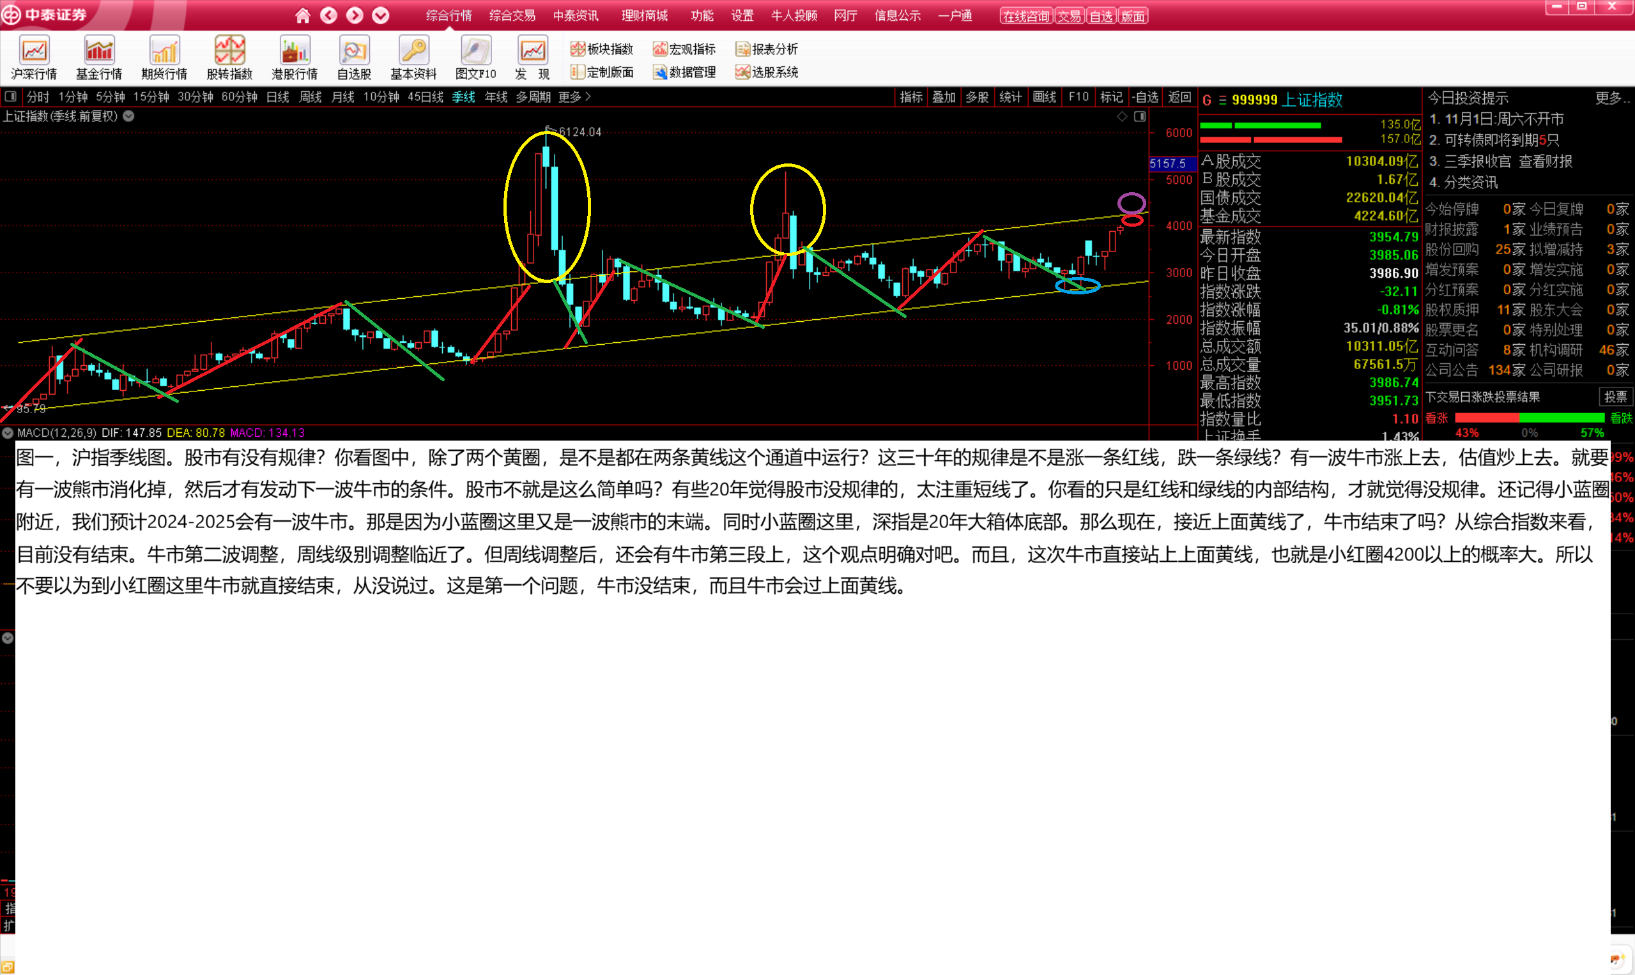Switch to the 周线 period tab
Viewport: 1635px width, 975px height.
pyautogui.click(x=311, y=96)
